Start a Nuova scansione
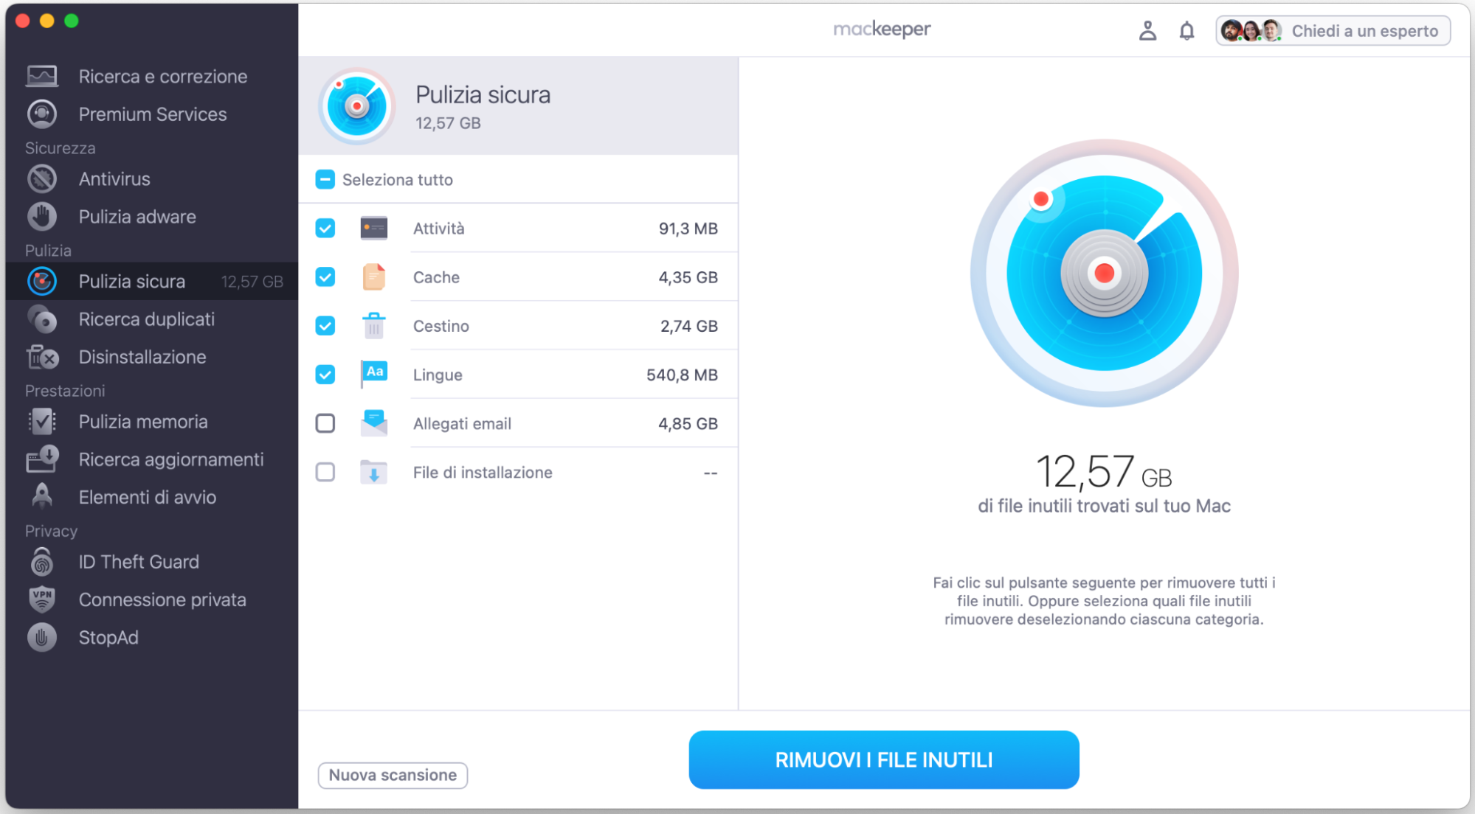The width and height of the screenshot is (1475, 814). [x=392, y=775]
